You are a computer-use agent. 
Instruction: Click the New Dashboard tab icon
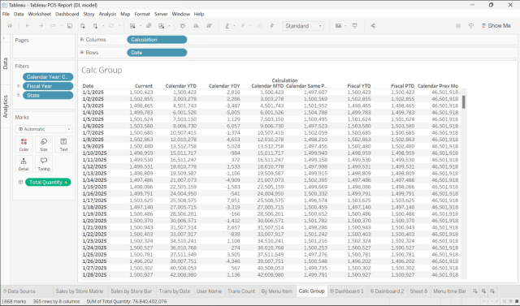click(483, 291)
